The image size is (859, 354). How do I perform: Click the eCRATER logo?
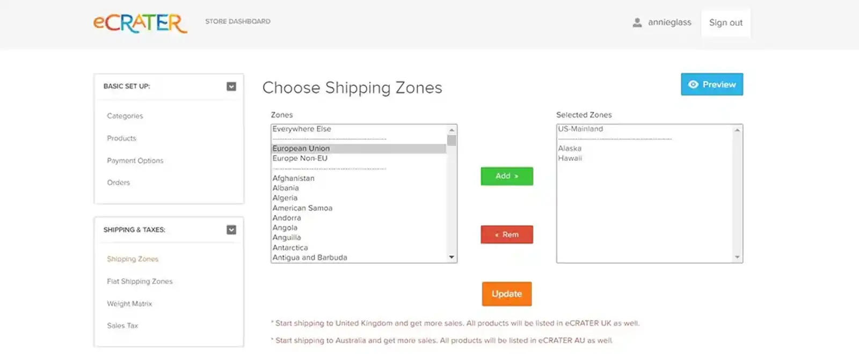[x=140, y=23]
